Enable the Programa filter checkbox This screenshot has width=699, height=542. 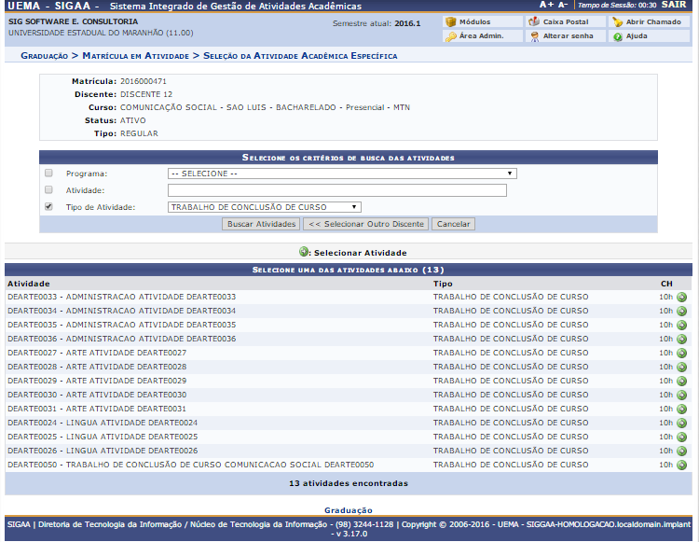tap(48, 174)
